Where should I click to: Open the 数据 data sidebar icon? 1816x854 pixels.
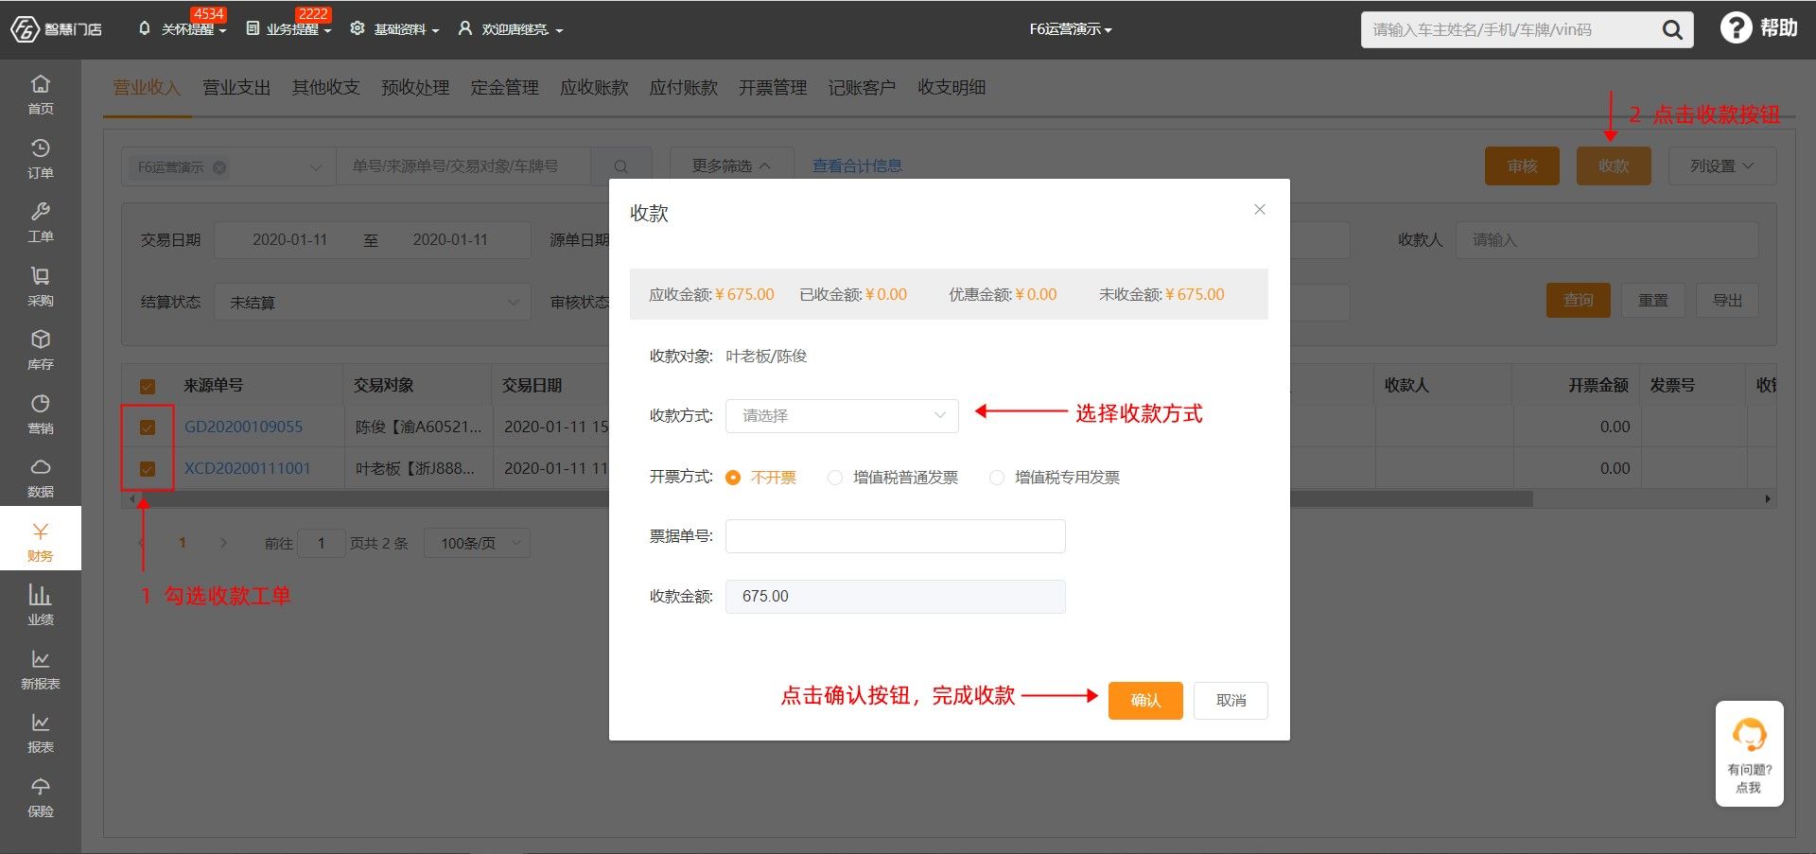point(41,478)
